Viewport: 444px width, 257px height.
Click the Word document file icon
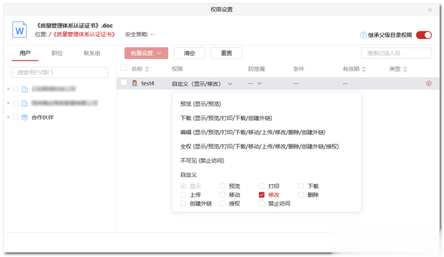point(19,30)
